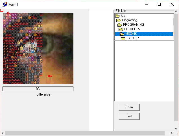Click the Form1 title text
Viewport: 179px width, 136px height.
click(x=13, y=5)
